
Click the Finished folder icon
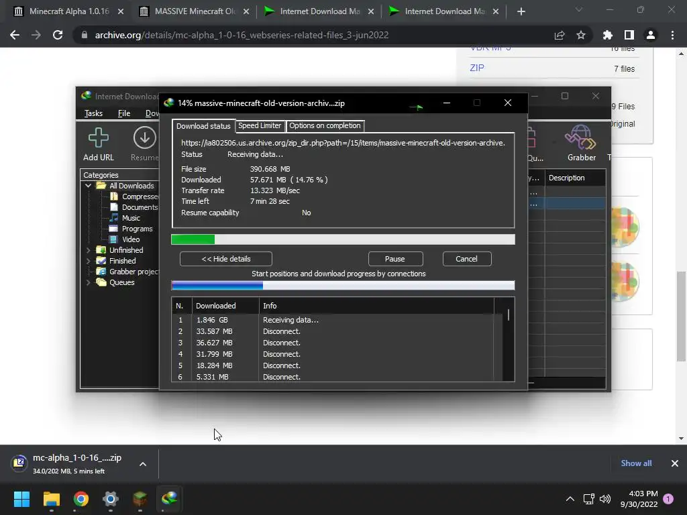point(101,261)
